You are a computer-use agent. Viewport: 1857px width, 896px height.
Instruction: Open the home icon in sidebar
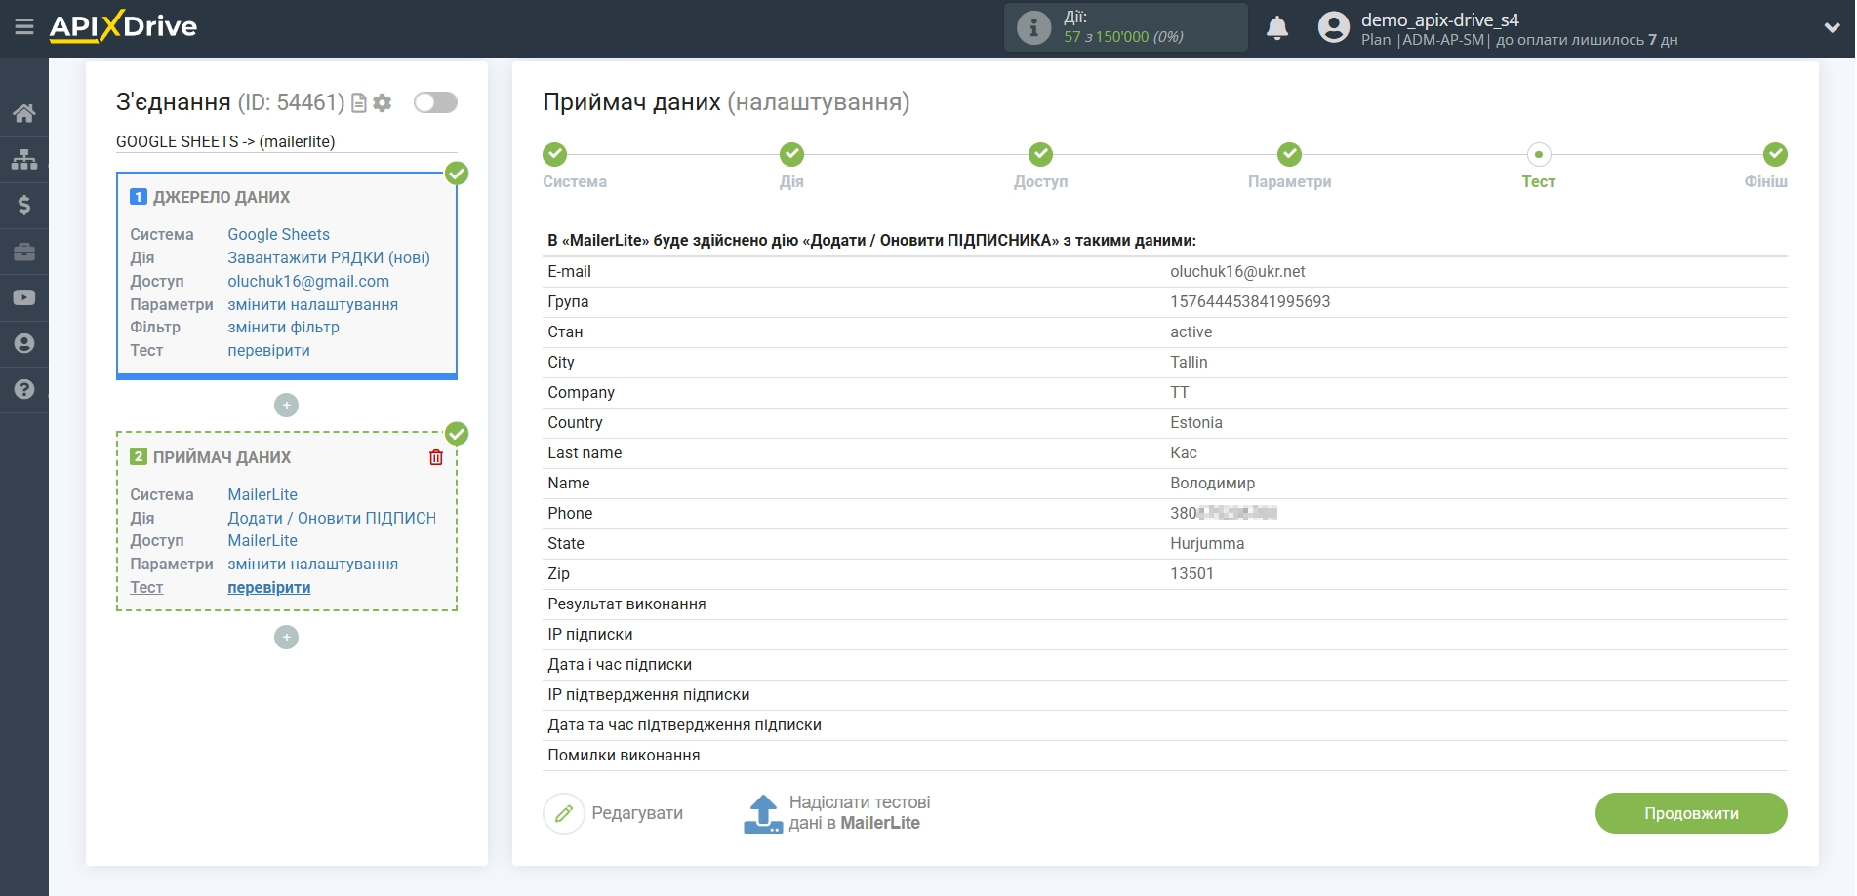24,113
